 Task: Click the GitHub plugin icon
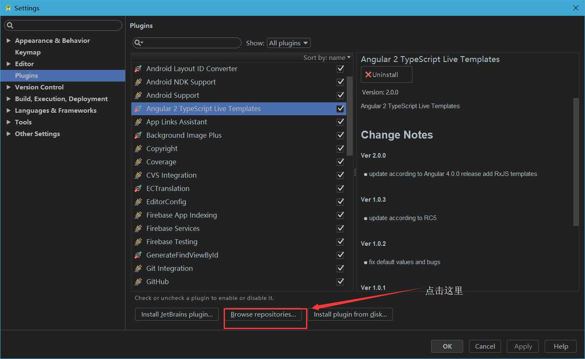click(x=138, y=282)
